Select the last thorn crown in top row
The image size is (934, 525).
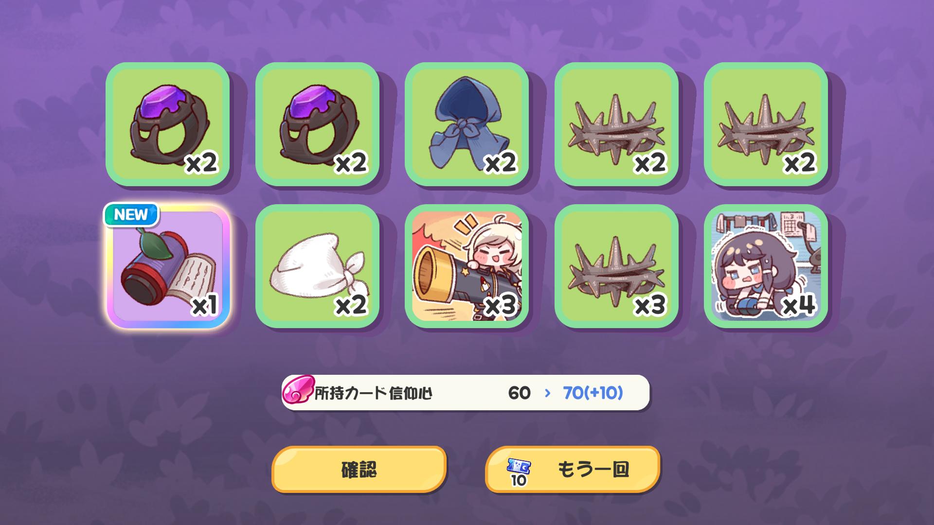(766, 124)
